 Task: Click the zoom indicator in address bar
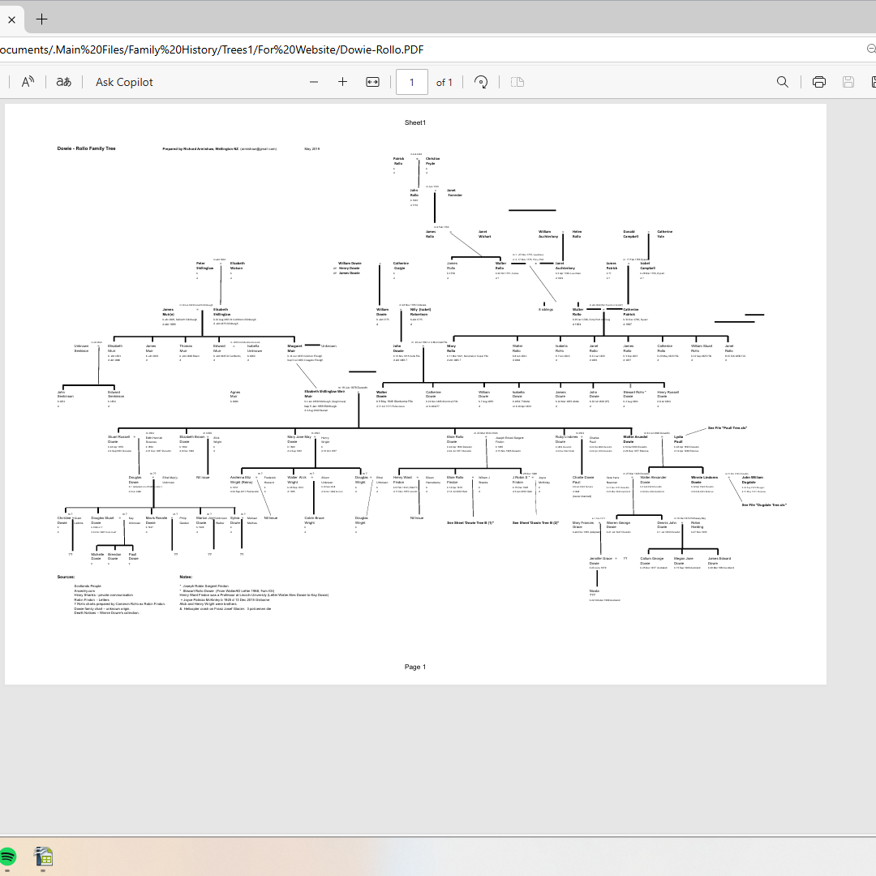[871, 49]
